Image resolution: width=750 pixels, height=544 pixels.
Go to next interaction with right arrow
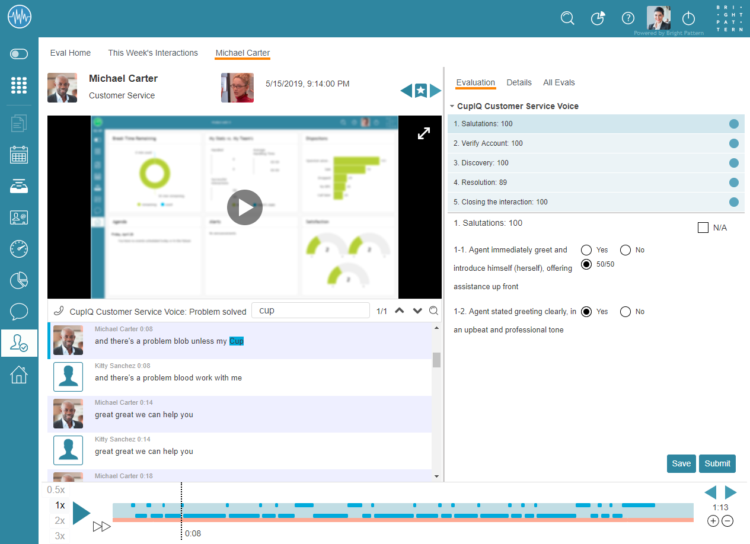click(x=436, y=91)
